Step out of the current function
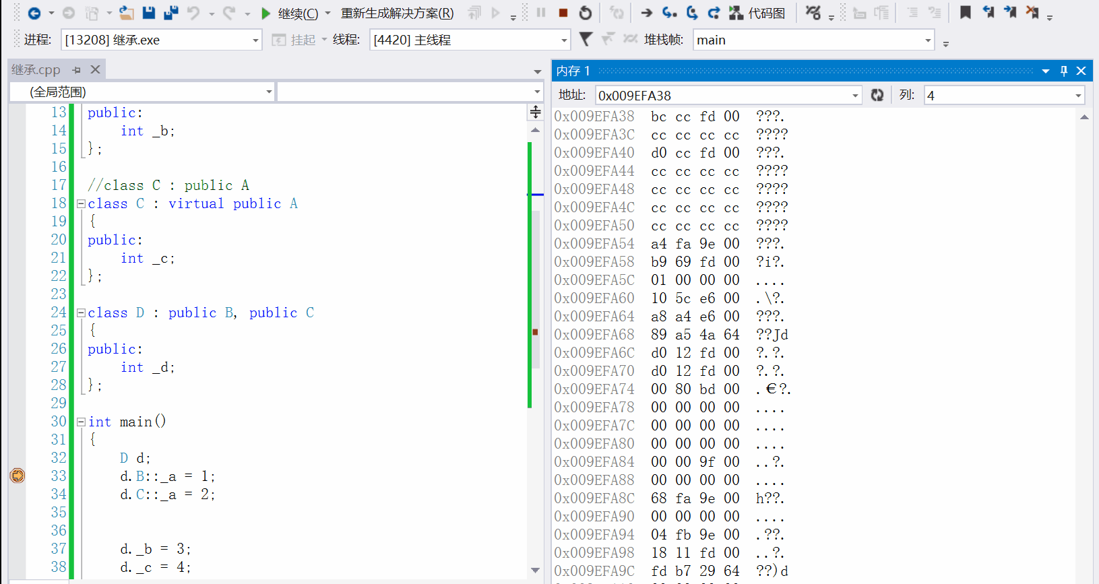Viewport: 1099px width, 584px height. pos(714,13)
